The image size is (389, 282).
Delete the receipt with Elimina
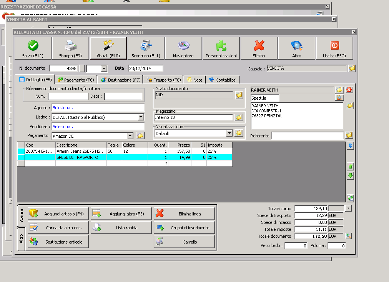coord(259,49)
